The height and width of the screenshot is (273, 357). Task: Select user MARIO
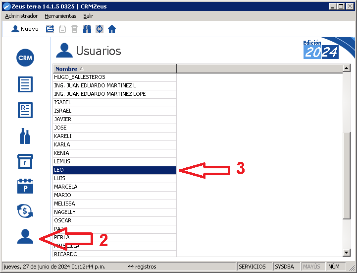115,196
